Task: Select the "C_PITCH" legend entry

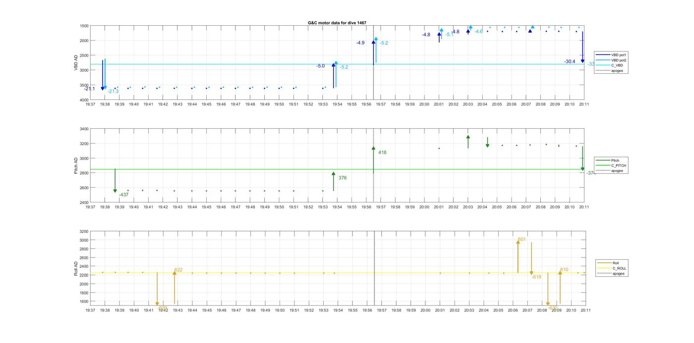Action: point(611,165)
